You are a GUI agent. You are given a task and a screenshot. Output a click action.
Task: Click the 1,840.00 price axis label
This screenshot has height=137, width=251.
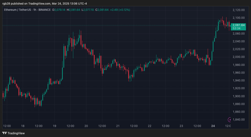click(x=239, y=120)
